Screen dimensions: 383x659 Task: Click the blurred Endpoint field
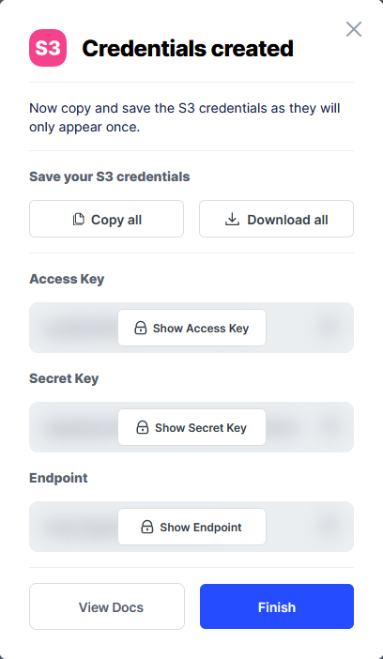(x=191, y=527)
